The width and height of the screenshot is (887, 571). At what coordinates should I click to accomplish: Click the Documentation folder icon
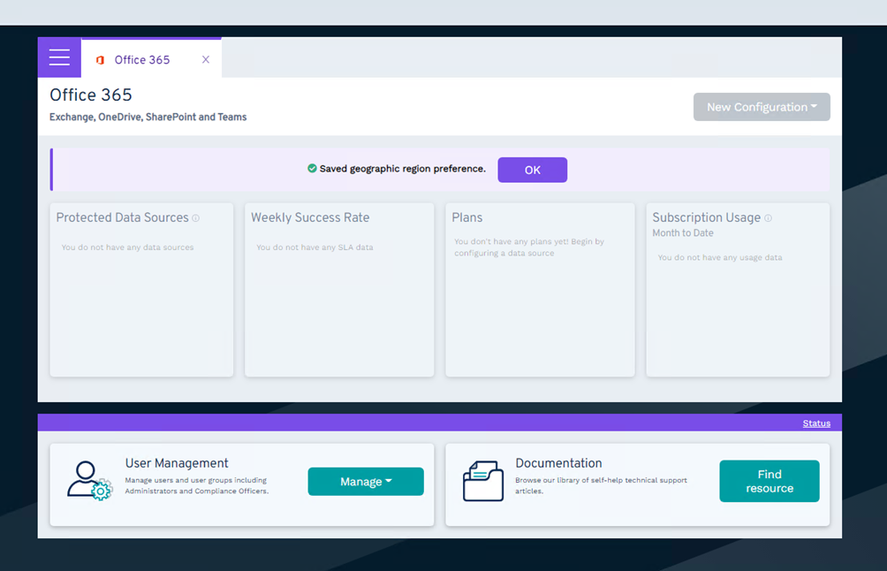pos(483,481)
